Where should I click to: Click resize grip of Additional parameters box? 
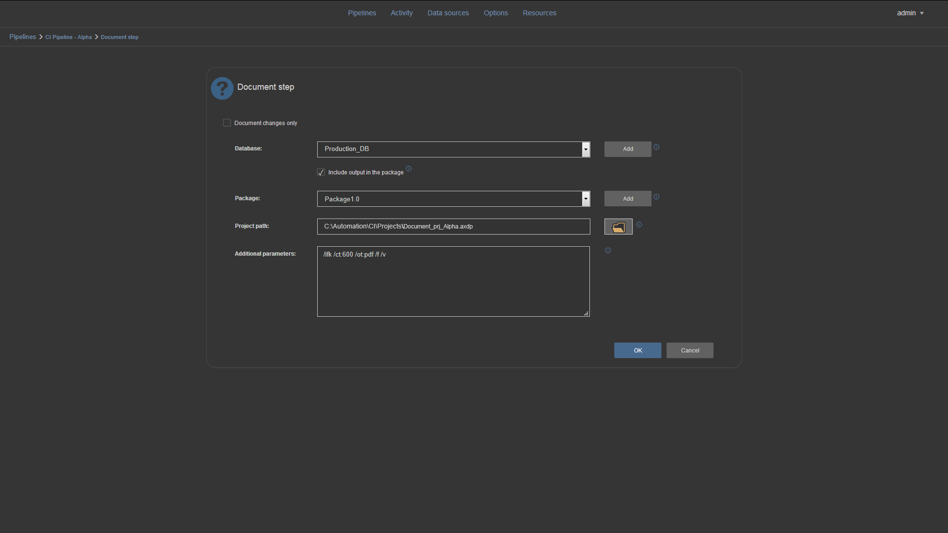click(586, 313)
